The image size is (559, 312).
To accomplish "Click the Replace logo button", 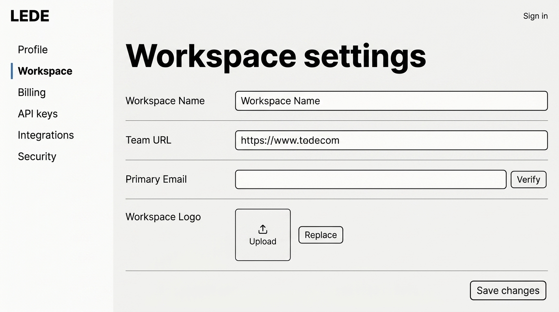I will pos(321,235).
